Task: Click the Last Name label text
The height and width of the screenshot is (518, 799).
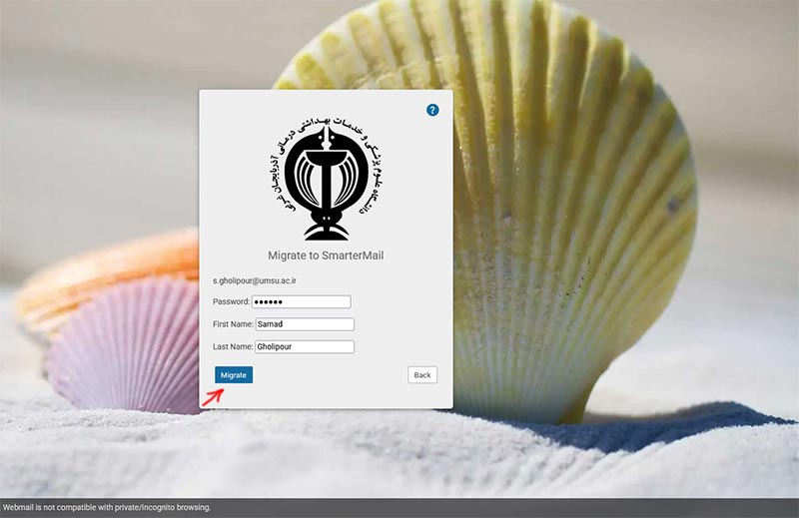Action: click(x=233, y=347)
